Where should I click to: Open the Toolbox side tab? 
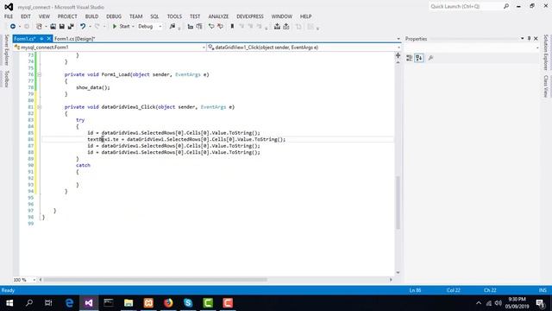[x=6, y=79]
